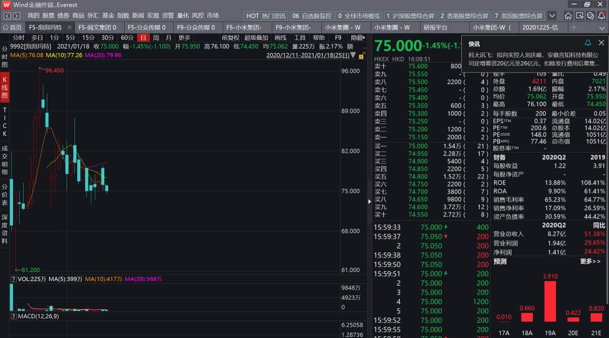Screen dimensions: 609x338
Task: Switch to the 30分 interval
Action: (108, 38)
